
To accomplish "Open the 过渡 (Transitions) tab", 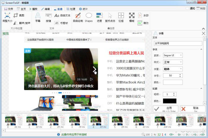I will coord(71,9).
